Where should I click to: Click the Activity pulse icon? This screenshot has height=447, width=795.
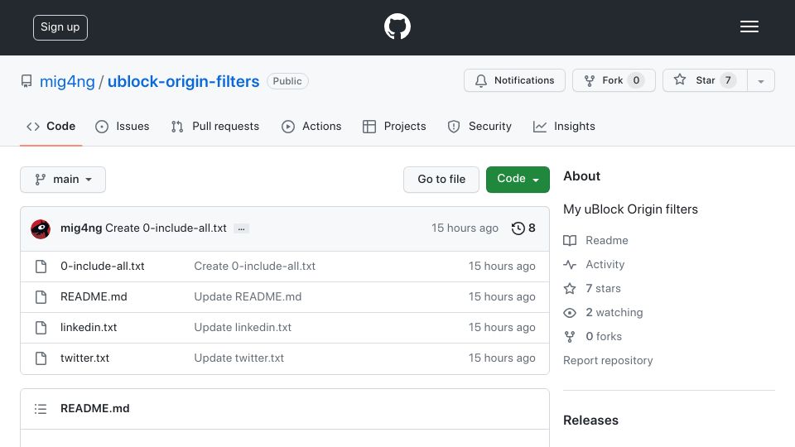point(570,265)
